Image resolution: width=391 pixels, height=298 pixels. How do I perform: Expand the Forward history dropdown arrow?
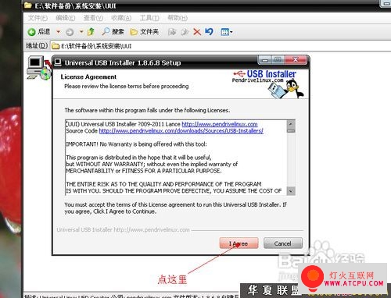pyautogui.click(x=81, y=32)
